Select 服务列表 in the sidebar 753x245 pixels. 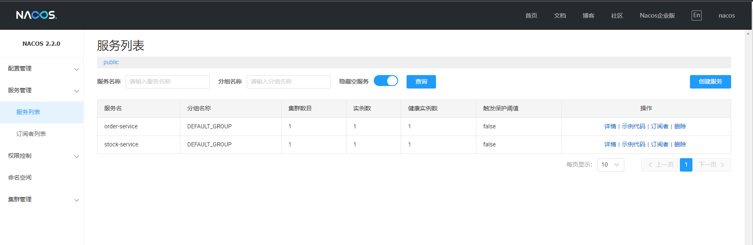click(28, 112)
